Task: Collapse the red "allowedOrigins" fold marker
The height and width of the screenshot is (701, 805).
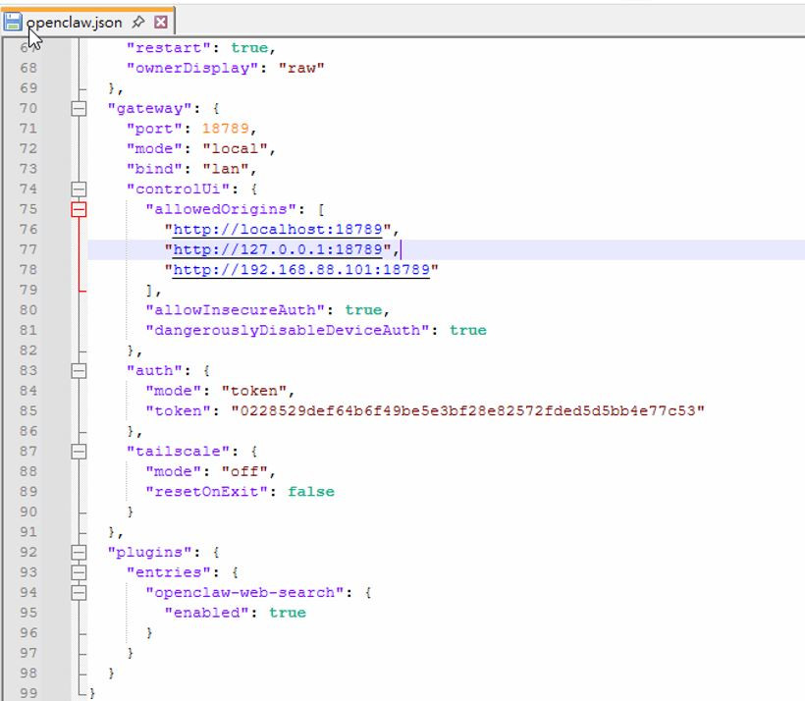Action: click(79, 209)
